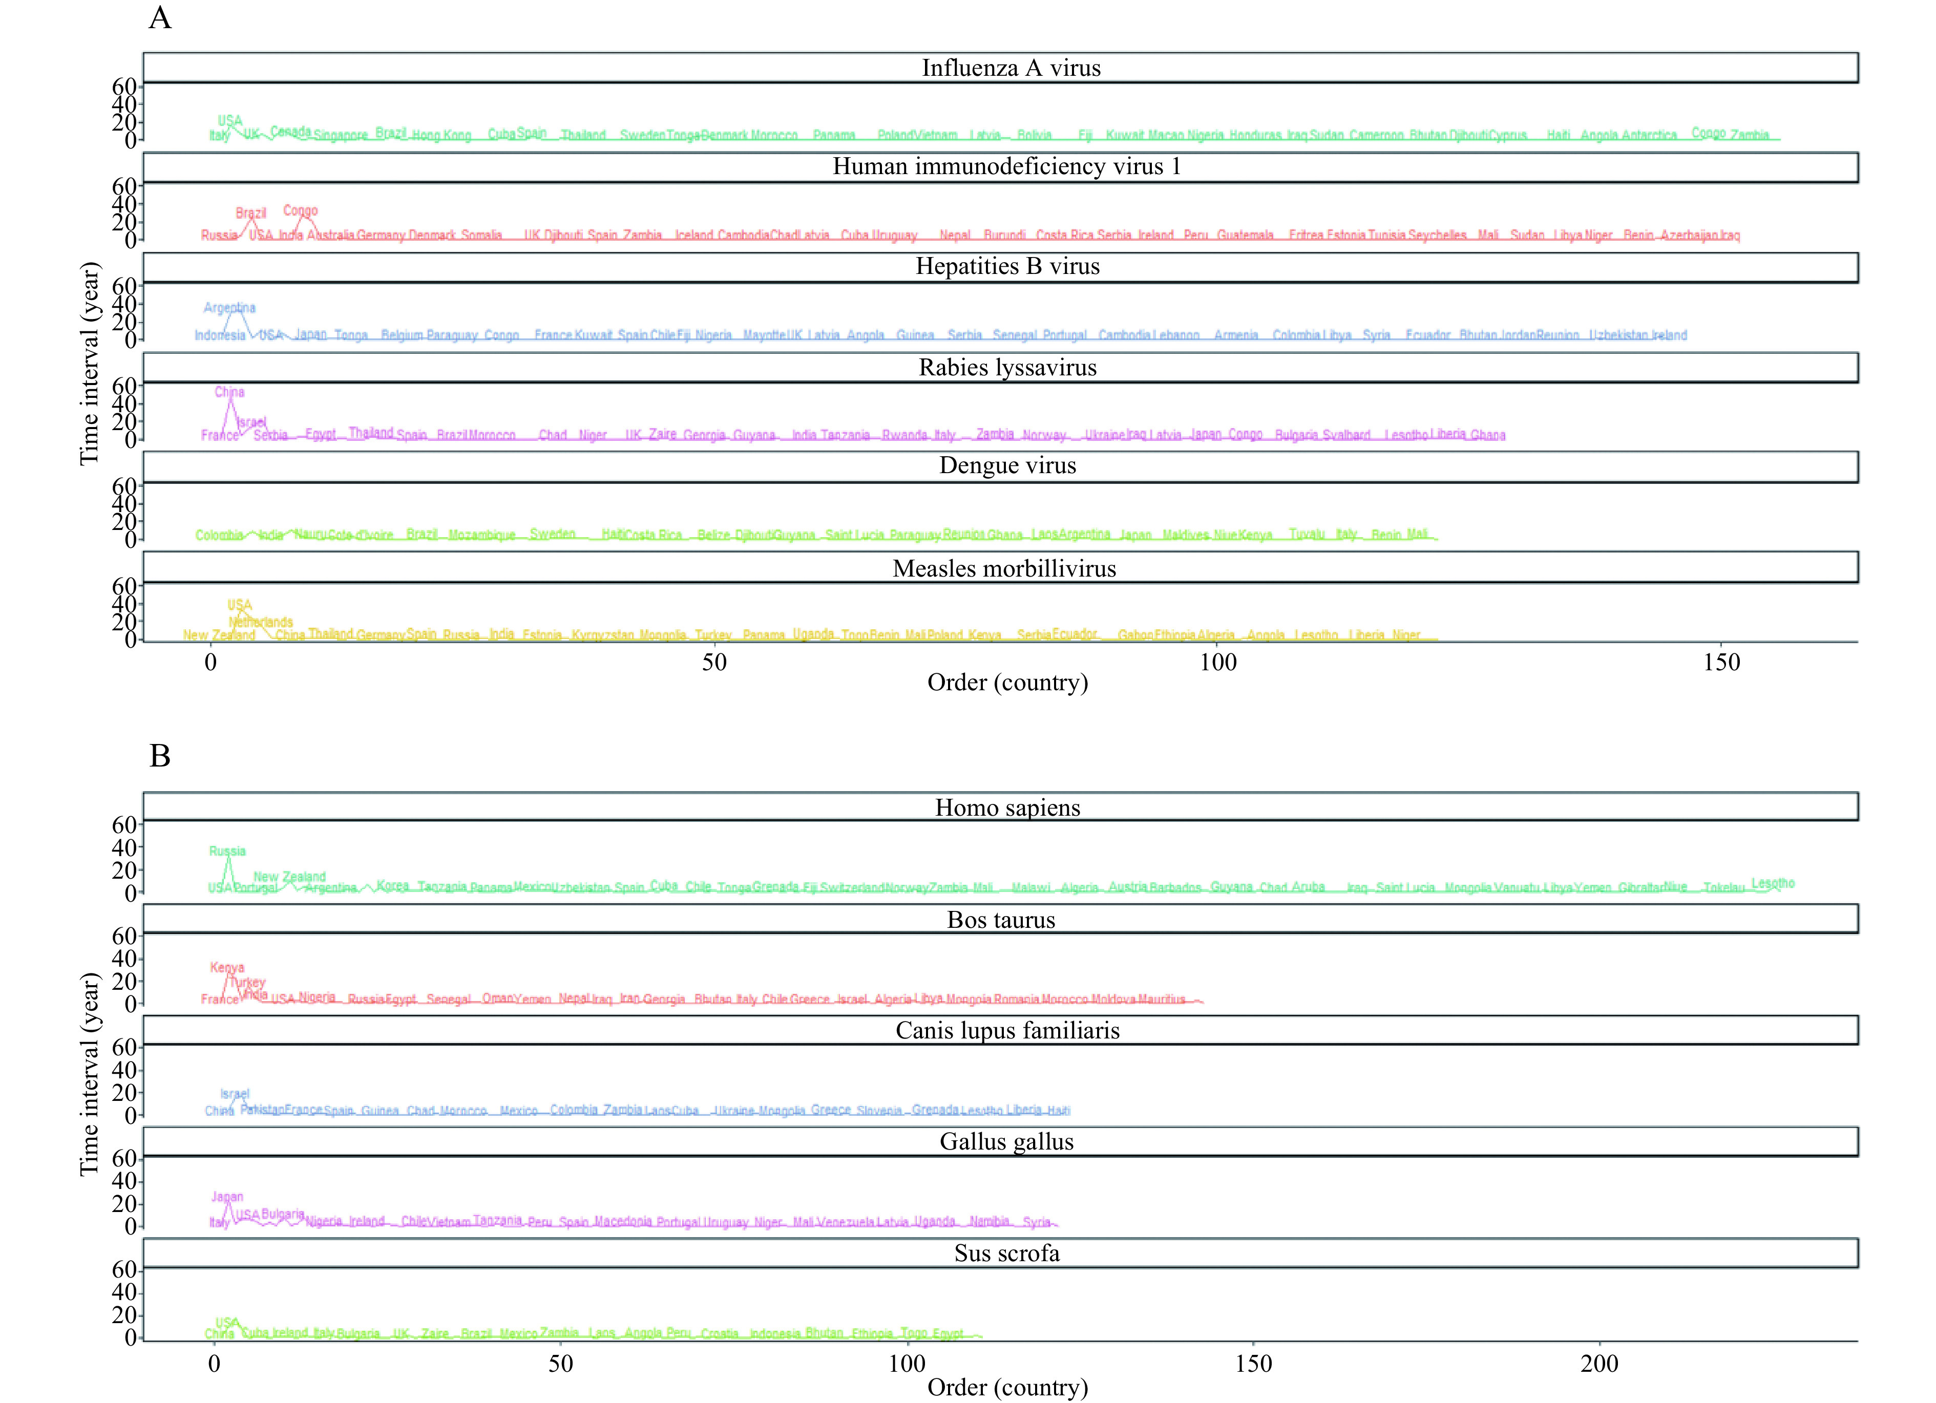Click the 'Sus scrofa' facet title
1936x1403 pixels.
tap(1006, 1253)
